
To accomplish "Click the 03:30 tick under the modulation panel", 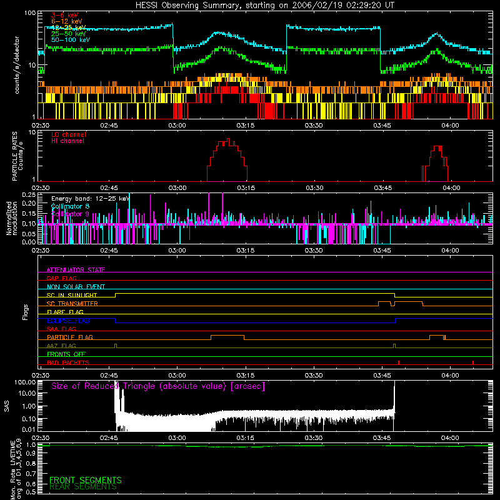I will point(314,251).
